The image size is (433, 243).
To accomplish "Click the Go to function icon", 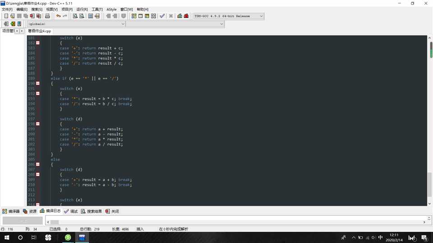I will (x=91, y=16).
